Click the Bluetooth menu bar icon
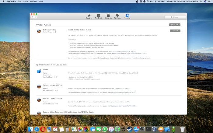 (155, 1)
